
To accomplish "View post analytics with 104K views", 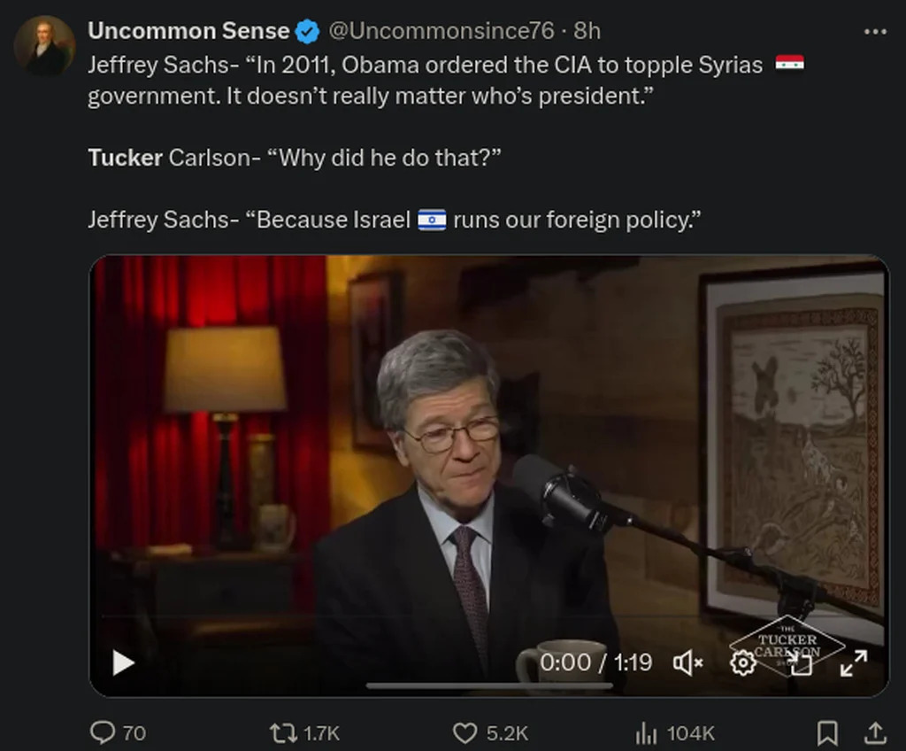I will 646,732.
